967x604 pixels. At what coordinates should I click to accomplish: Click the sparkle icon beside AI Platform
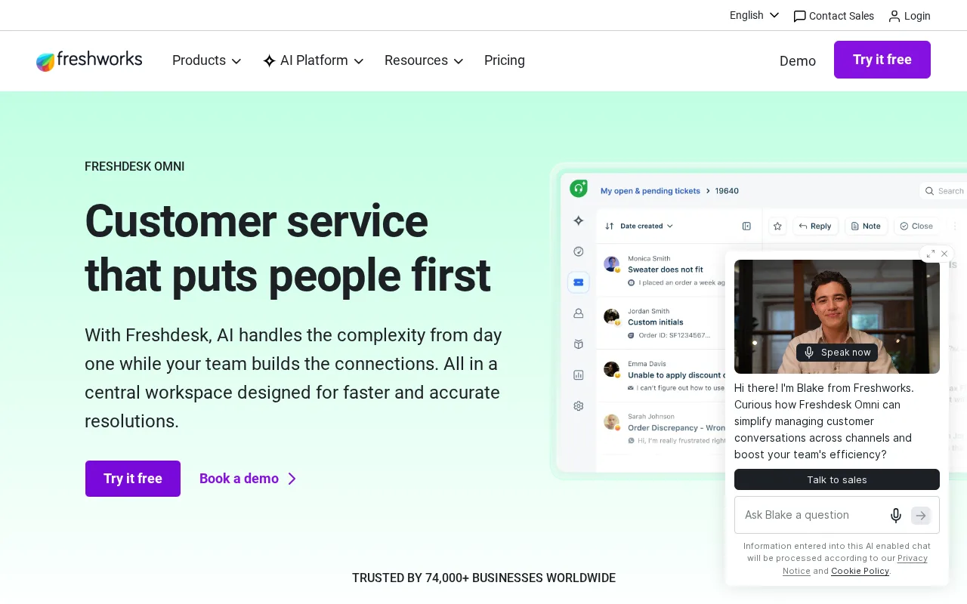pyautogui.click(x=269, y=60)
